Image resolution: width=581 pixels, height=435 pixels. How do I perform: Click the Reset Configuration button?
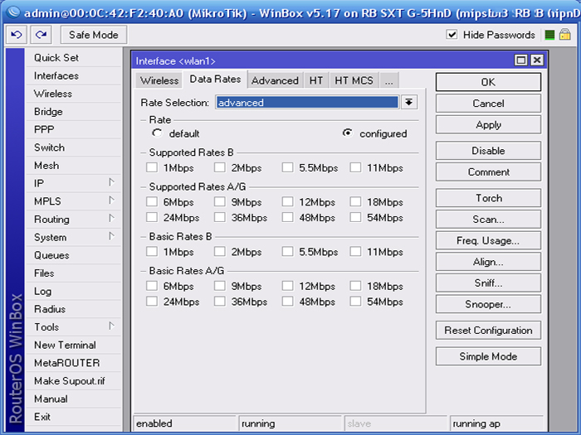(x=488, y=330)
